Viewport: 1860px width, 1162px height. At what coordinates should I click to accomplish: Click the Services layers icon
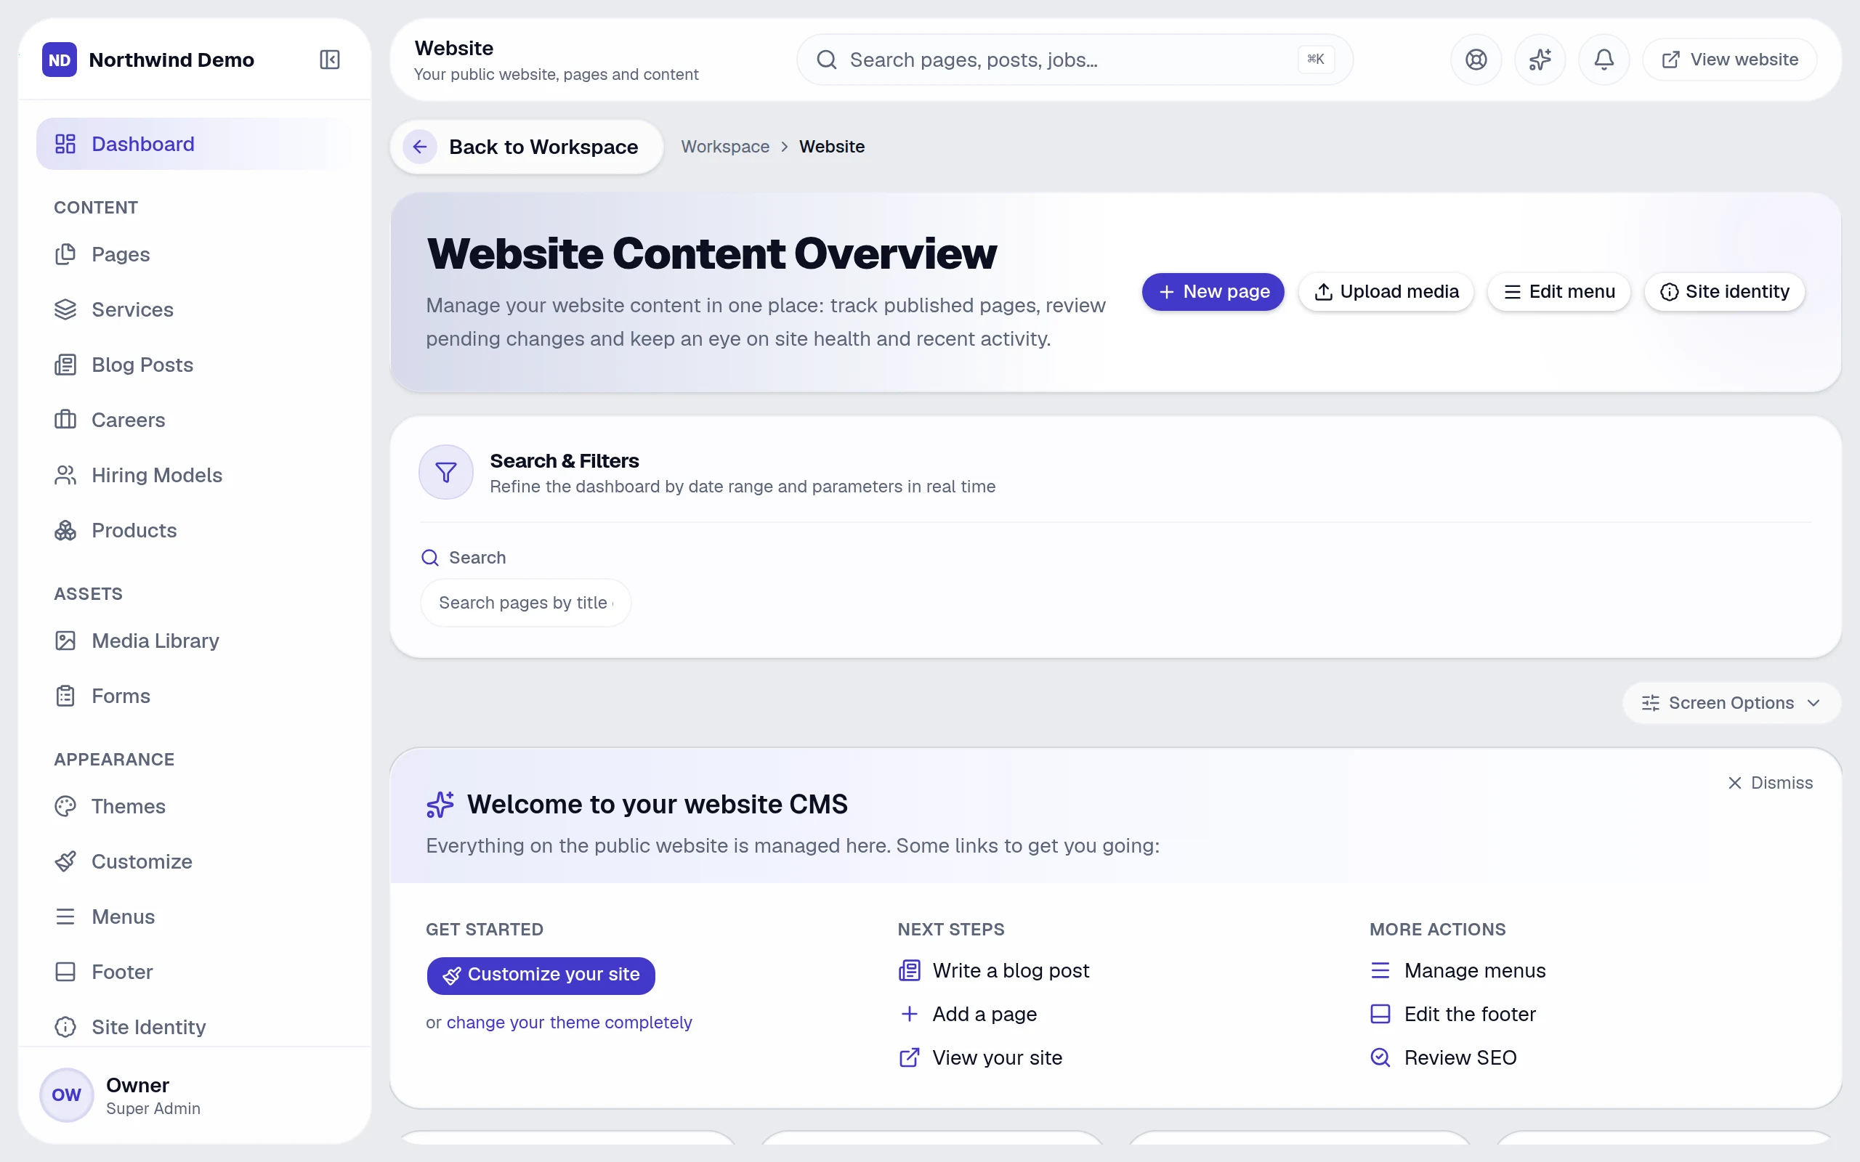click(65, 309)
